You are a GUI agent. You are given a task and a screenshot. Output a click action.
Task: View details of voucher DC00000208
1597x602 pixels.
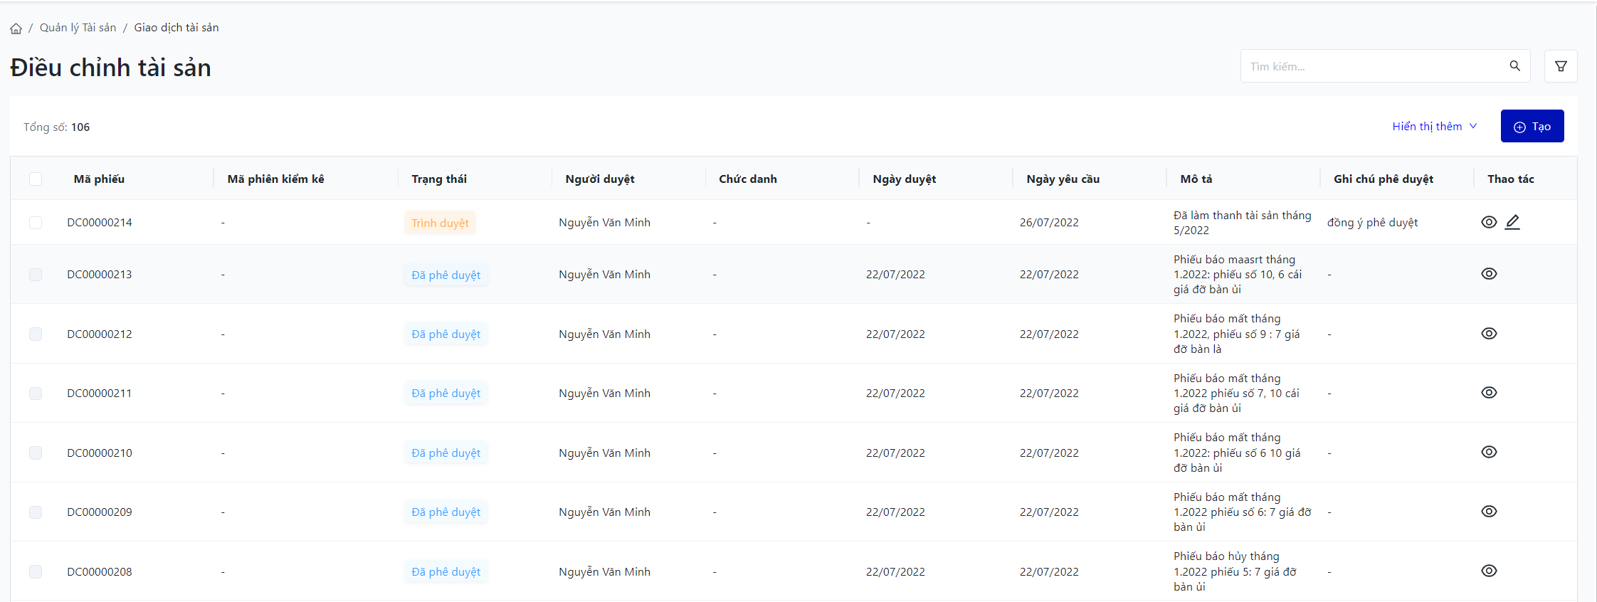coord(1489,571)
